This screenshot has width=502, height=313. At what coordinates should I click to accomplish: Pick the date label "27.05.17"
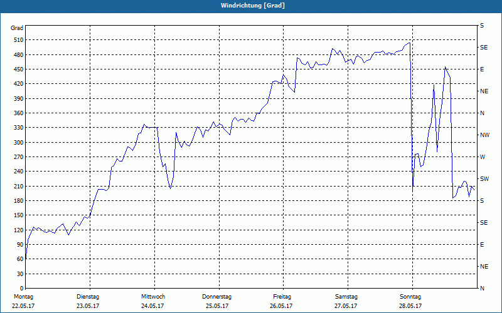click(346, 306)
